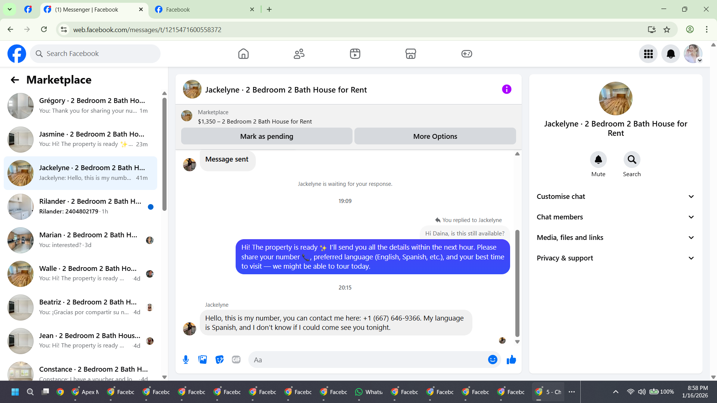717x403 pixels.
Task: Open Facebook notifications bell
Action: point(670,54)
